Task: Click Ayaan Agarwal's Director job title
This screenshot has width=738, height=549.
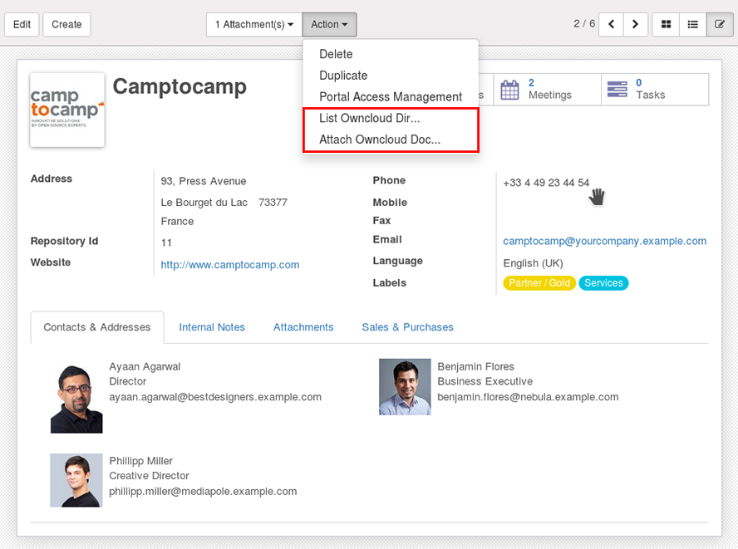Action: tap(127, 381)
